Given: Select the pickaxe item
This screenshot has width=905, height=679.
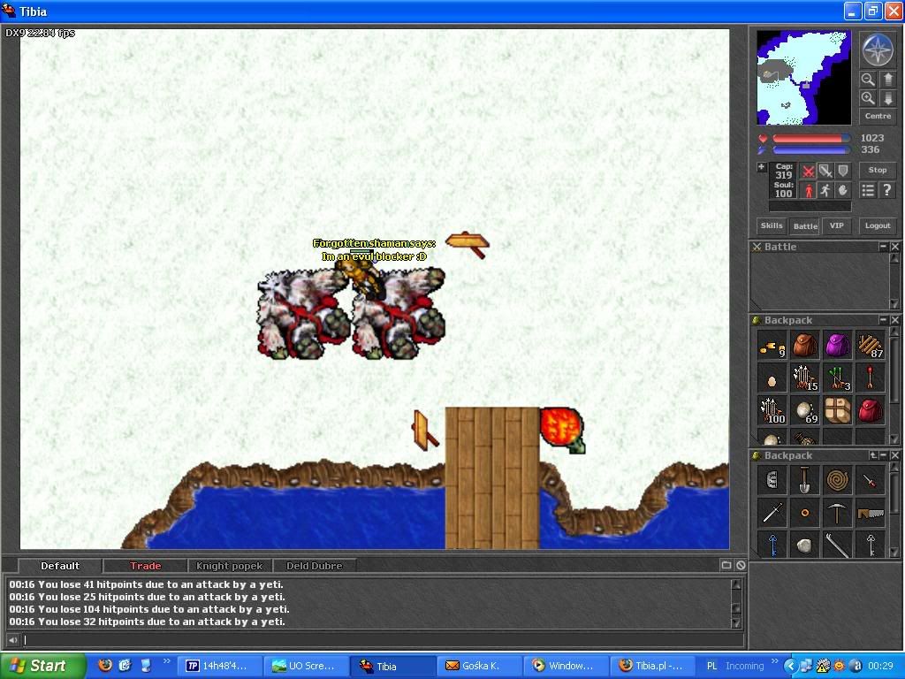Looking at the screenshot, I should 838,514.
